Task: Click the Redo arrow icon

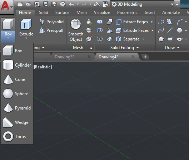Action: 84,4
